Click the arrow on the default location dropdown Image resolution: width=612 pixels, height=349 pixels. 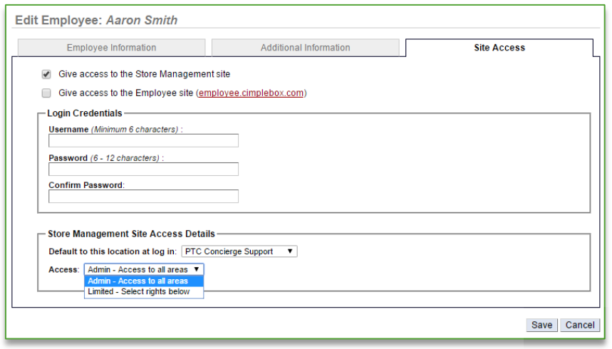coord(290,251)
